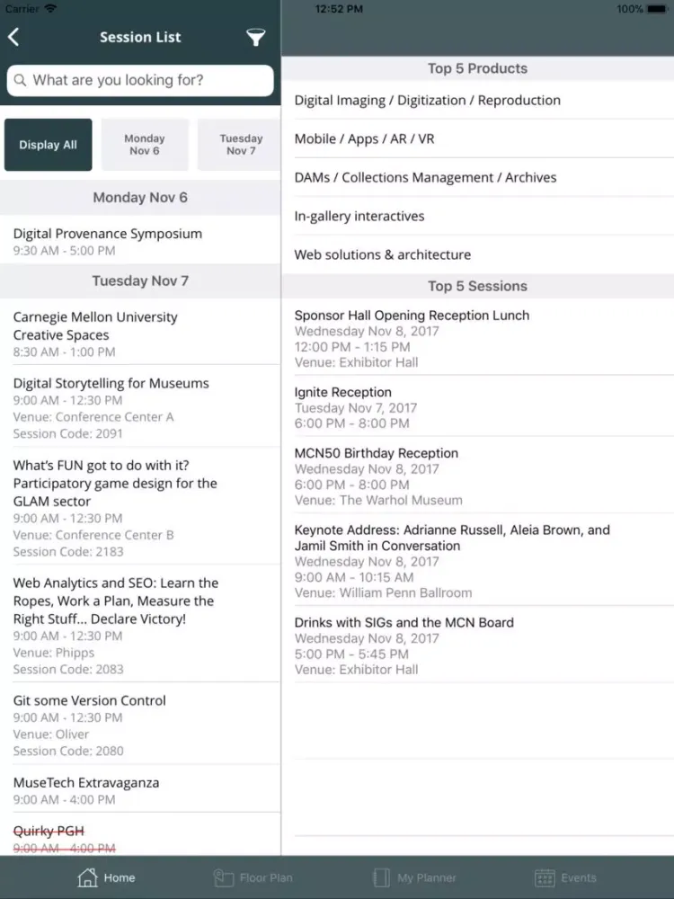Open MuseTech Extravaganza session
The image size is (674, 899).
click(x=140, y=789)
